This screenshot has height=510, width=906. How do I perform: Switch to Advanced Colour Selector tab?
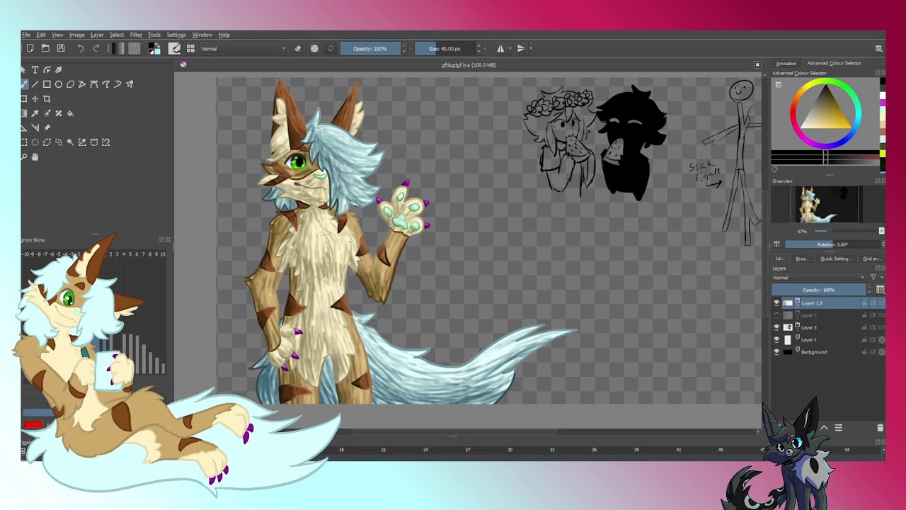coord(834,64)
